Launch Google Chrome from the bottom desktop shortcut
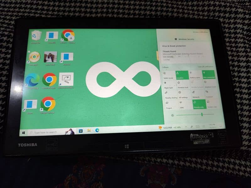 coord(48,104)
